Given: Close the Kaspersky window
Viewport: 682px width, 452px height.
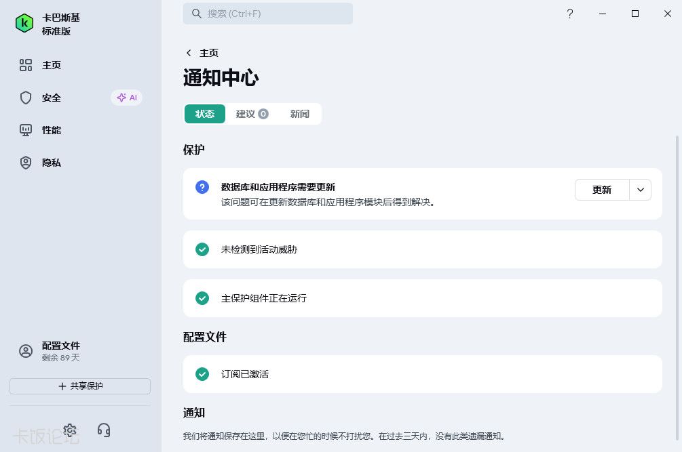Looking at the screenshot, I should [x=668, y=14].
